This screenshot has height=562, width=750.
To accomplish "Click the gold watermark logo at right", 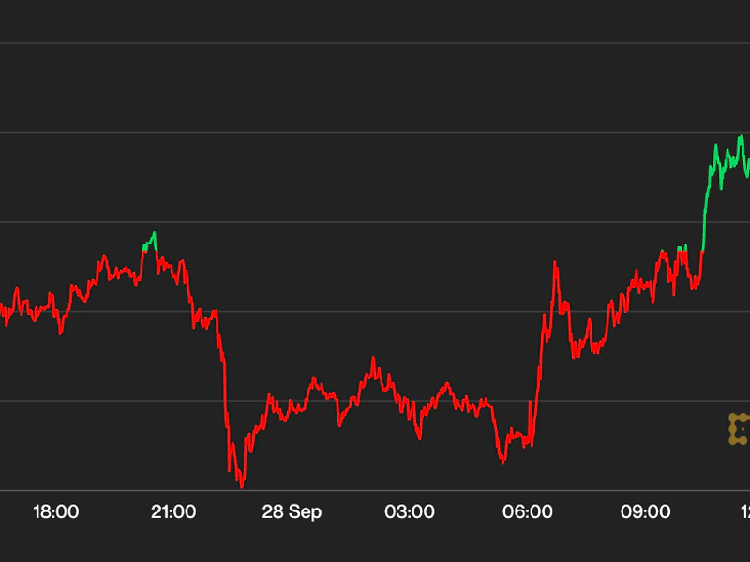I will click(x=739, y=428).
